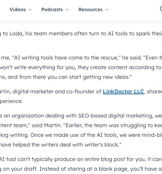Follow the LinkDoctor LLC hyperlink
Viewport: 162px width, 174px height.
coord(123,92)
